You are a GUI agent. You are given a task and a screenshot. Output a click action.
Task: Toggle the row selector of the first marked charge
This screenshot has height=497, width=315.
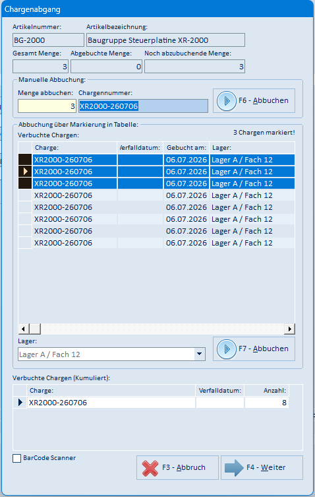pyautogui.click(x=25, y=160)
